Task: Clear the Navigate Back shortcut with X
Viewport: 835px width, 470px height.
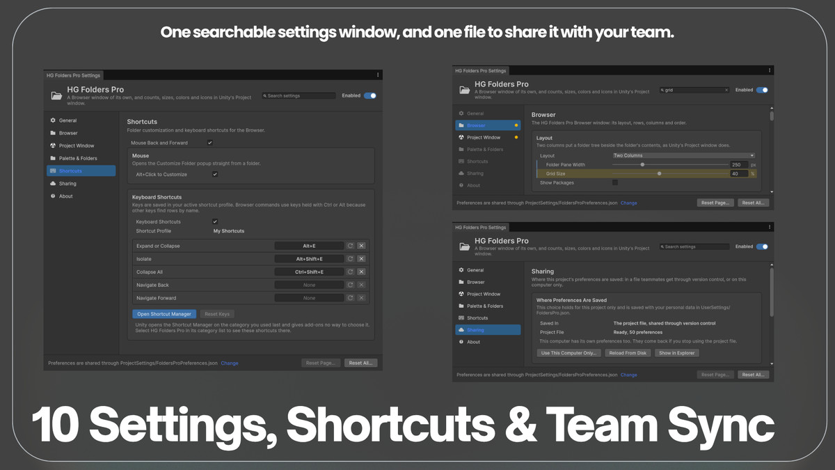Action: click(361, 285)
